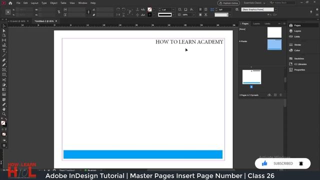320x180 pixels.
Task: Click the Edit page size icon
Action: point(269,95)
